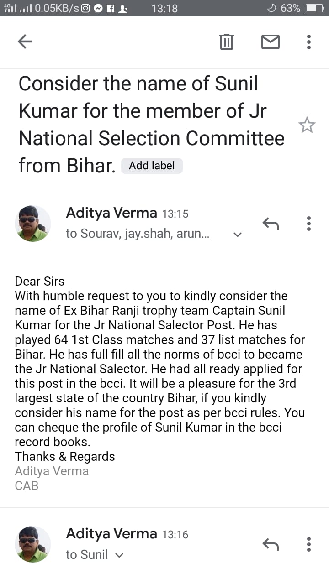This screenshot has height=584, width=329.
Task: Tap Aditya Verma's avatar on second message
Action: coord(33,544)
